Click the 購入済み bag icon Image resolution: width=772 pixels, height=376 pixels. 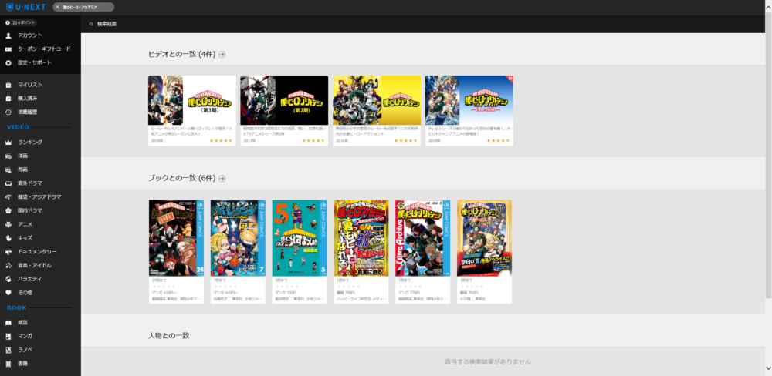8,99
